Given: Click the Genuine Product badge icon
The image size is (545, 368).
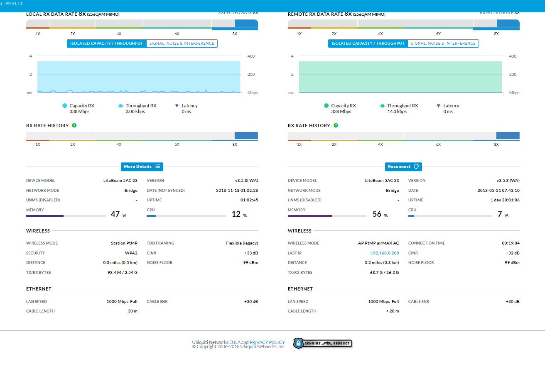Looking at the screenshot, I should click(322, 343).
